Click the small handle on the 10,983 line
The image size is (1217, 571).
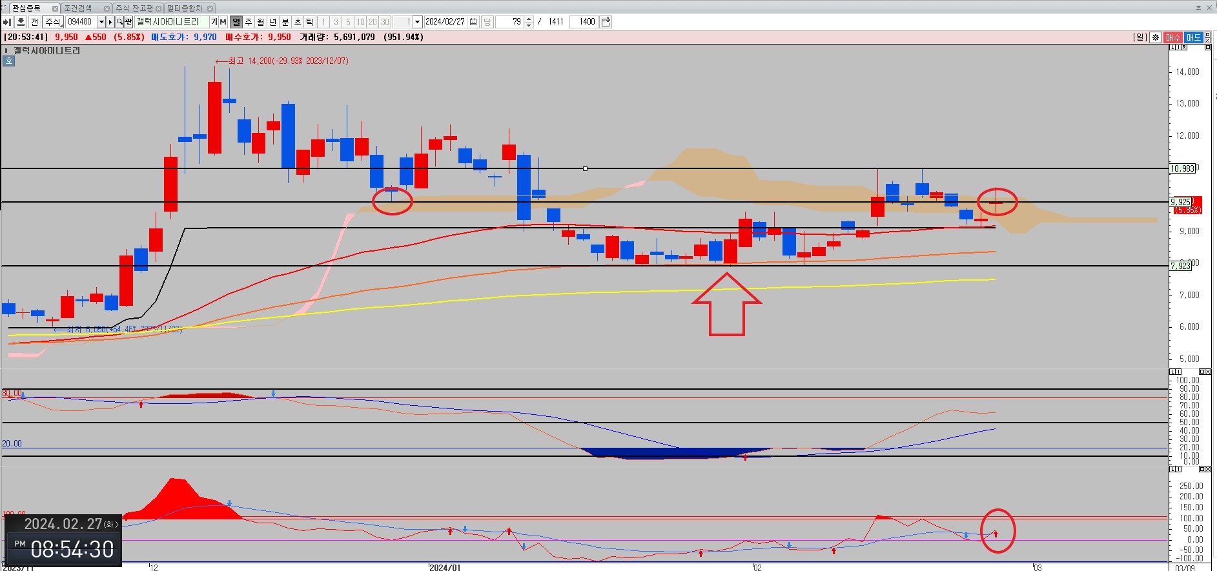[x=585, y=168]
